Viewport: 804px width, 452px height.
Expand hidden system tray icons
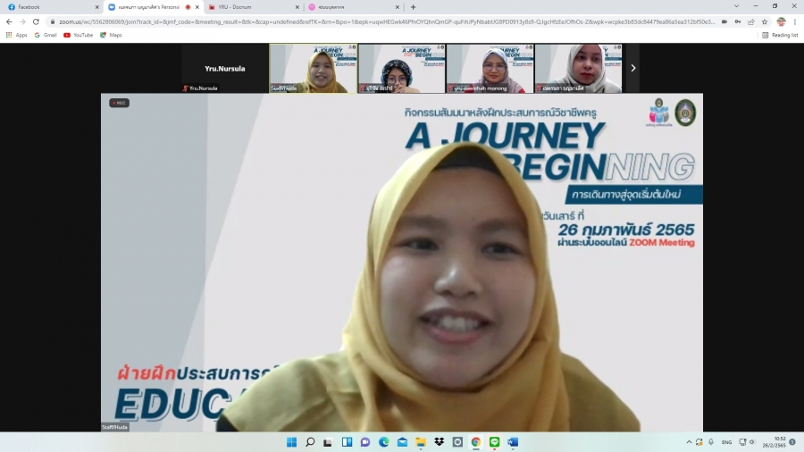click(689, 442)
